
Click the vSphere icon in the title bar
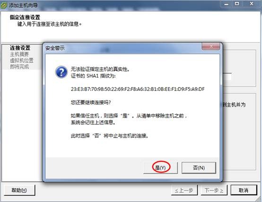click(4, 5)
